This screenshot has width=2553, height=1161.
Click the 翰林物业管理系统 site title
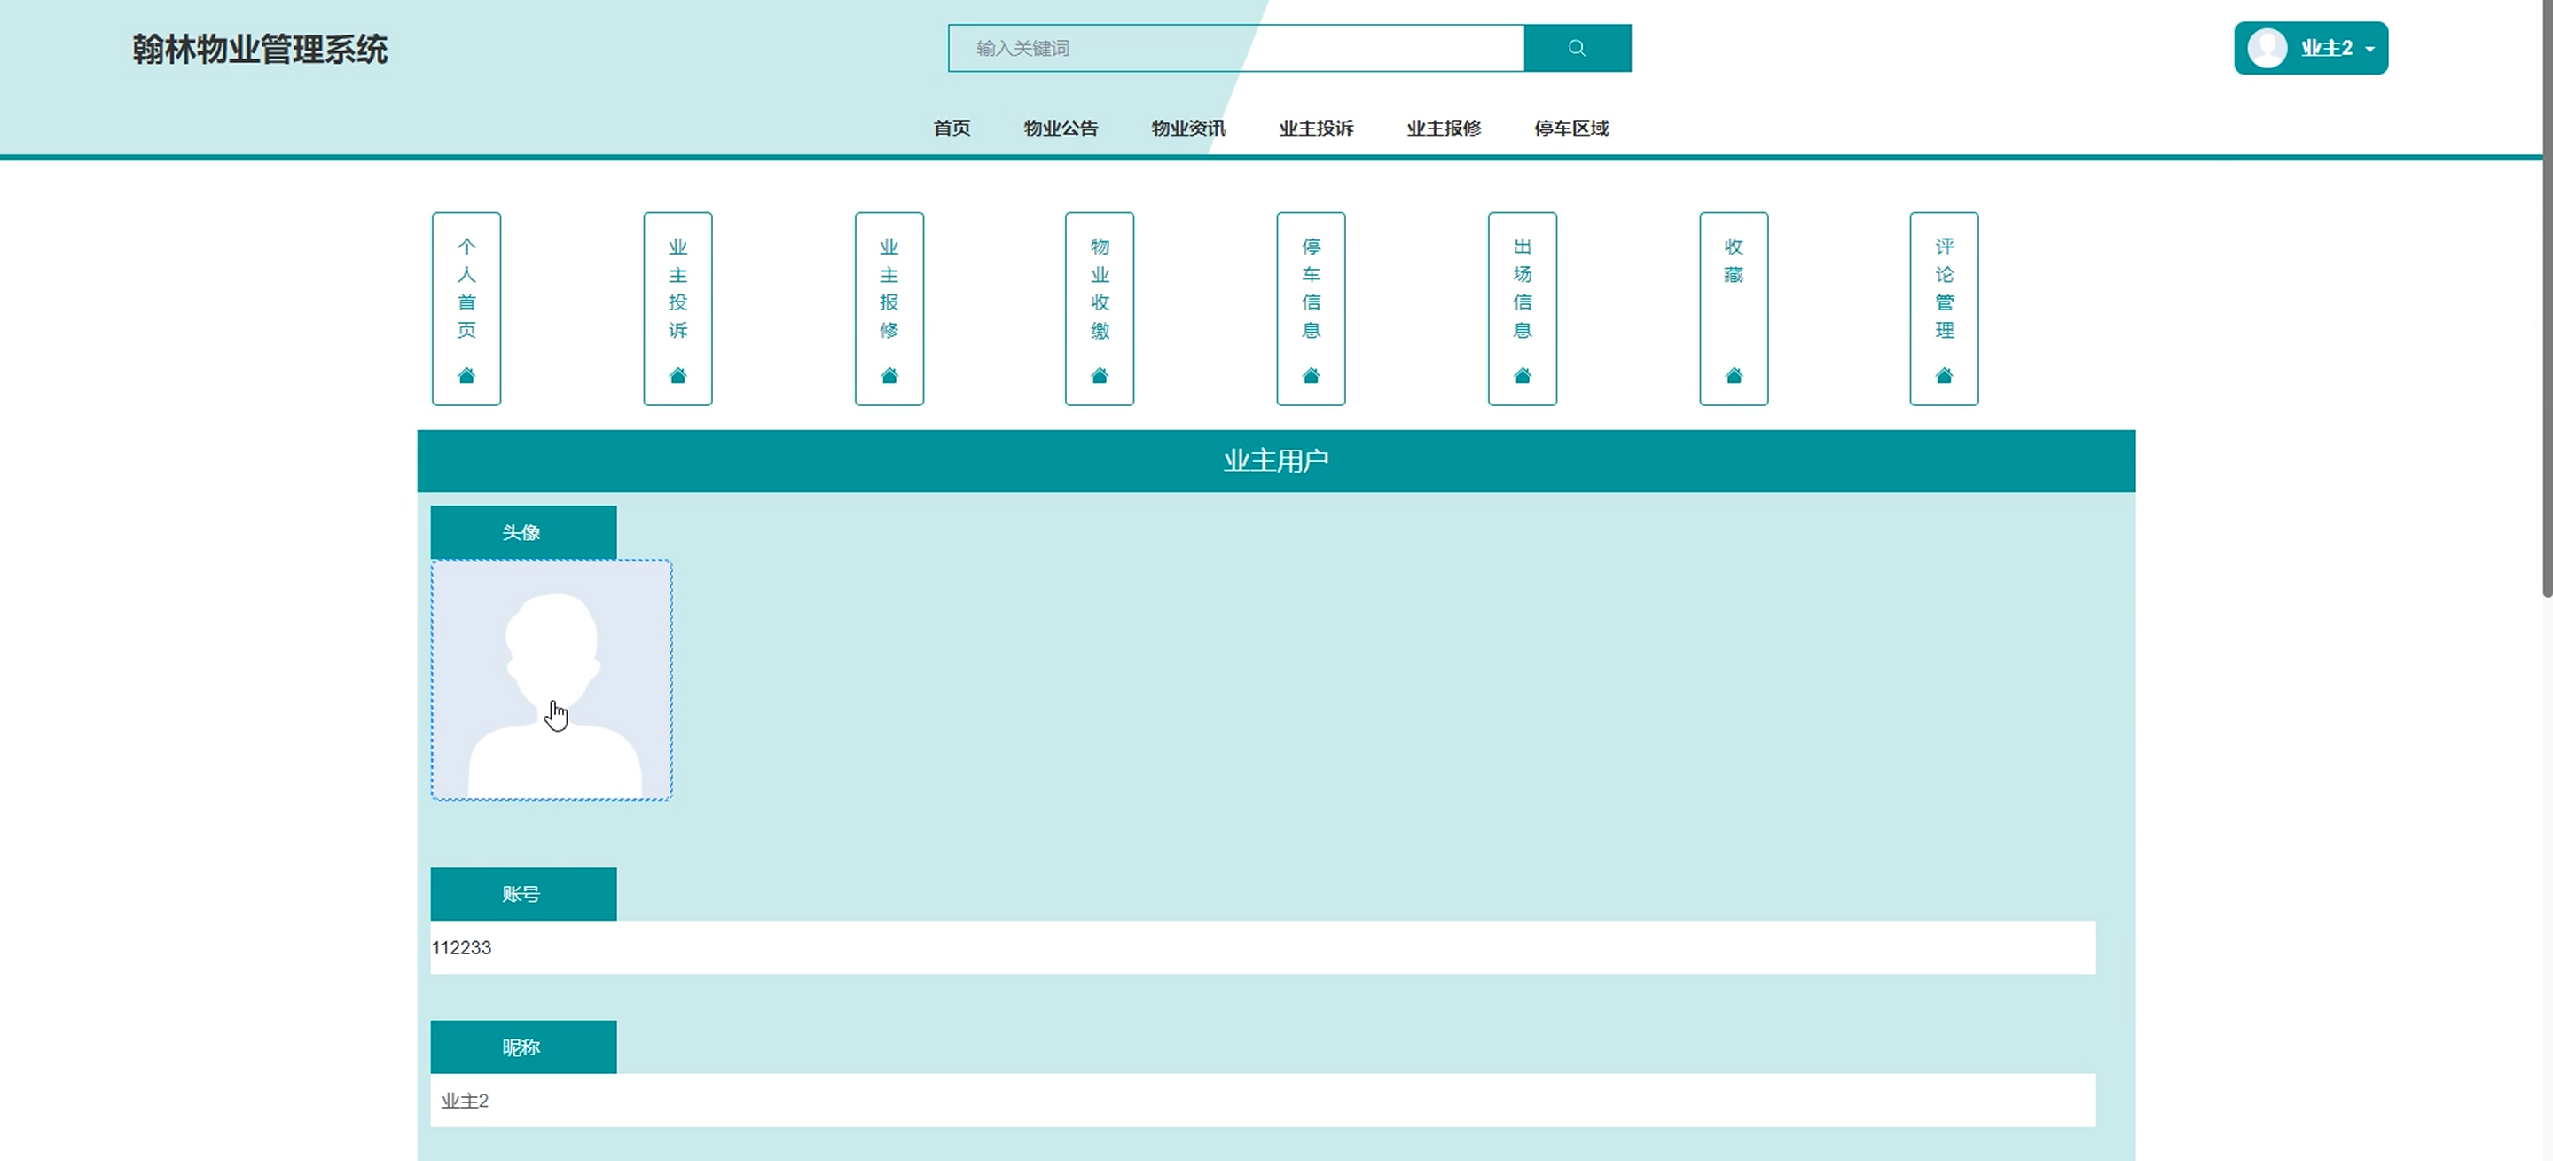point(260,50)
